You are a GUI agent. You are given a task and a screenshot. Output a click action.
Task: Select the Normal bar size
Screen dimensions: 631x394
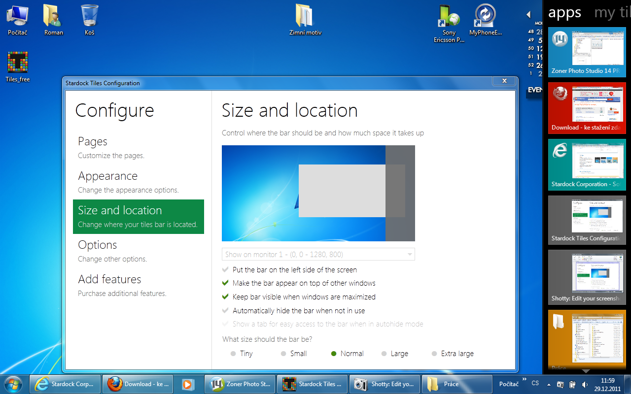[347, 354]
